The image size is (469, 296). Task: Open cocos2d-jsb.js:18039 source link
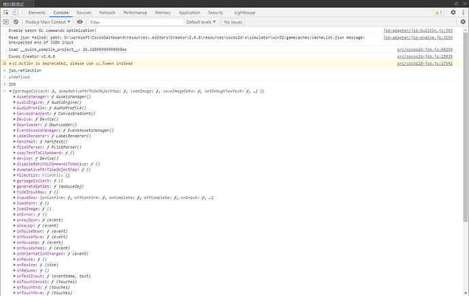(x=425, y=56)
